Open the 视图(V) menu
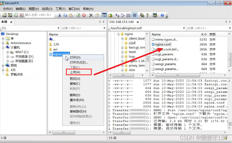 pos(34,9)
